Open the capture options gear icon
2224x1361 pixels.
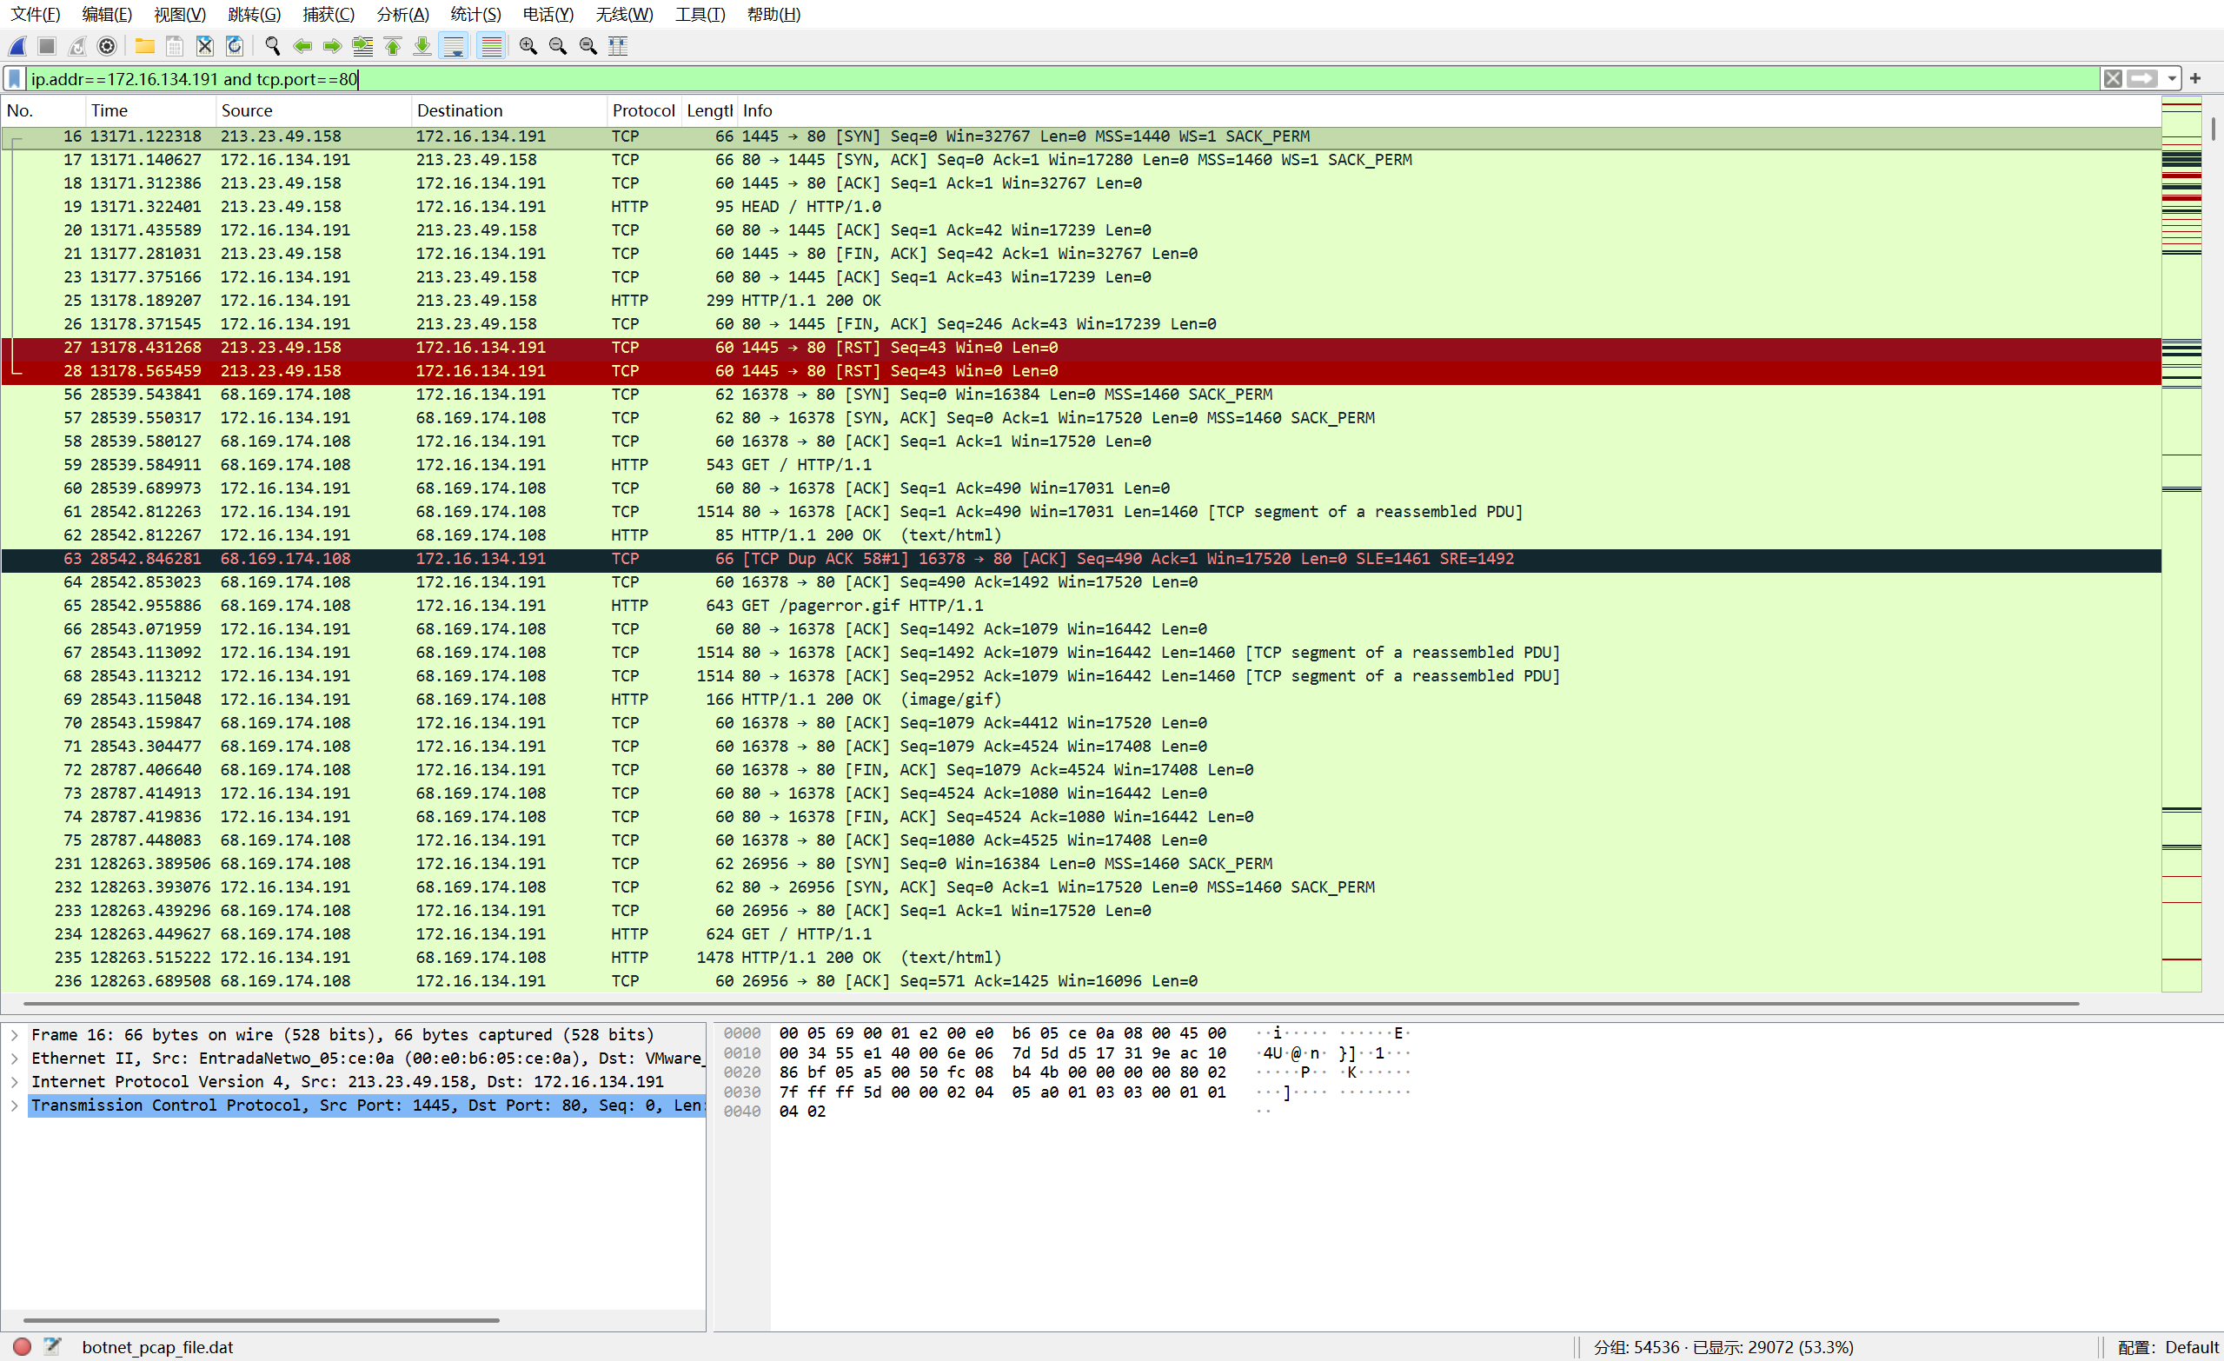[x=107, y=46]
